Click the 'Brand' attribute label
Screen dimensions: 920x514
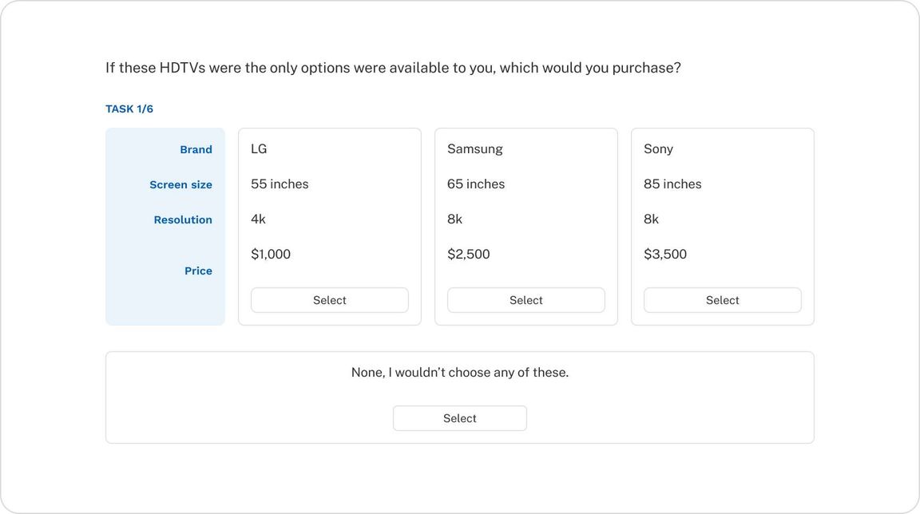(x=196, y=149)
